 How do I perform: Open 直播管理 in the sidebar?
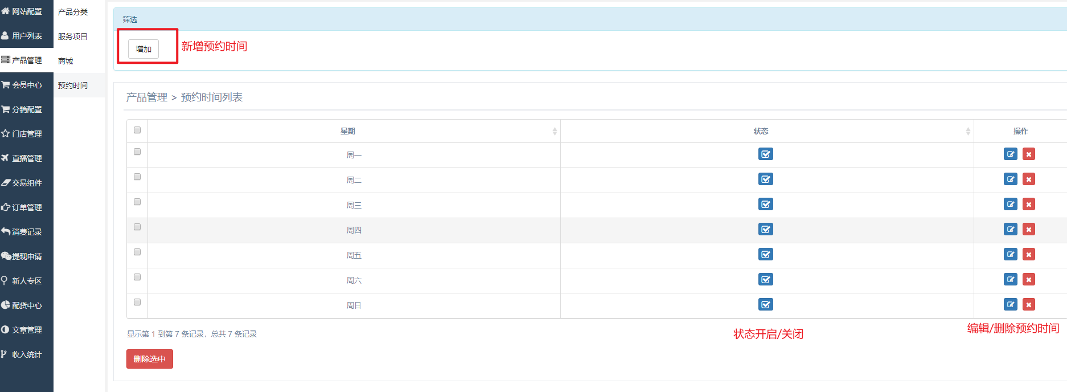tap(27, 158)
